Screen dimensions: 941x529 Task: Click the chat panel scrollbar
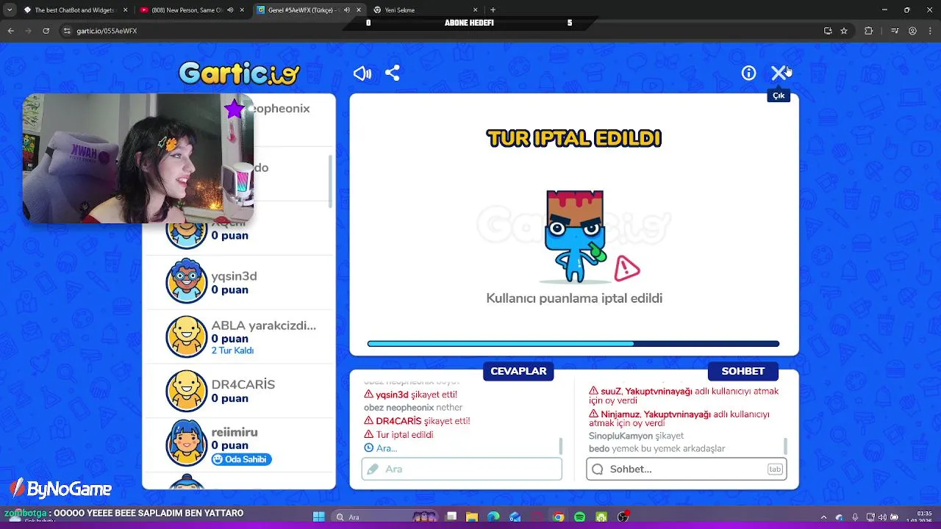click(x=785, y=446)
